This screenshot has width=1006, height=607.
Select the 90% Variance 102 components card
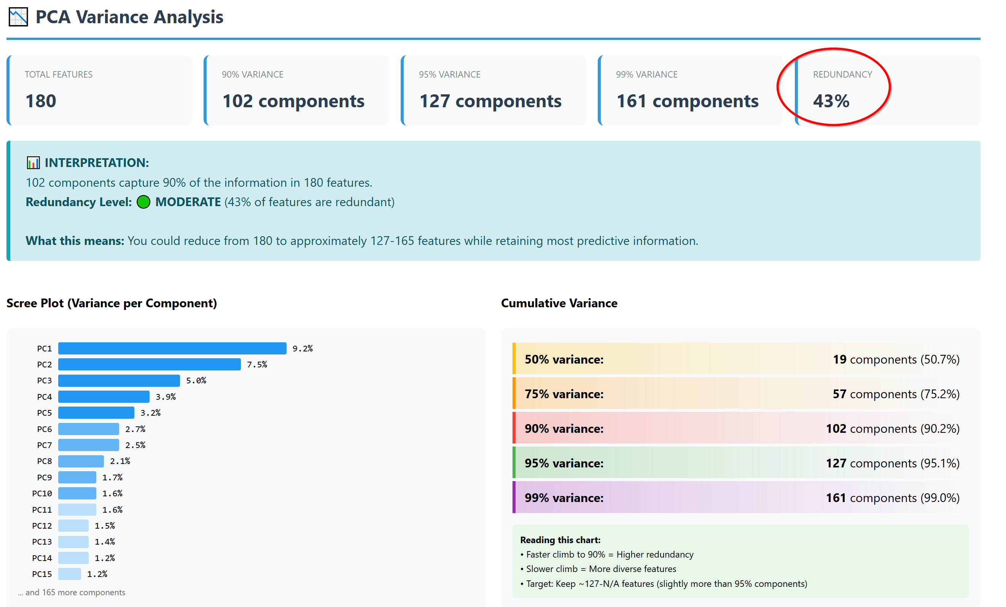pyautogui.click(x=296, y=90)
